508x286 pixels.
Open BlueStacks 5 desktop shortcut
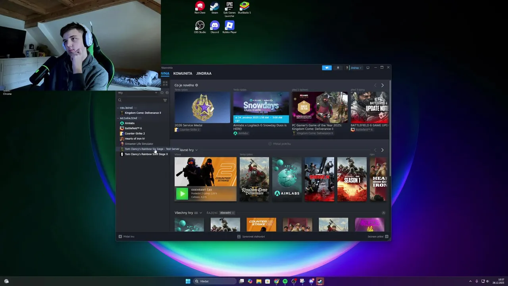[x=244, y=8]
